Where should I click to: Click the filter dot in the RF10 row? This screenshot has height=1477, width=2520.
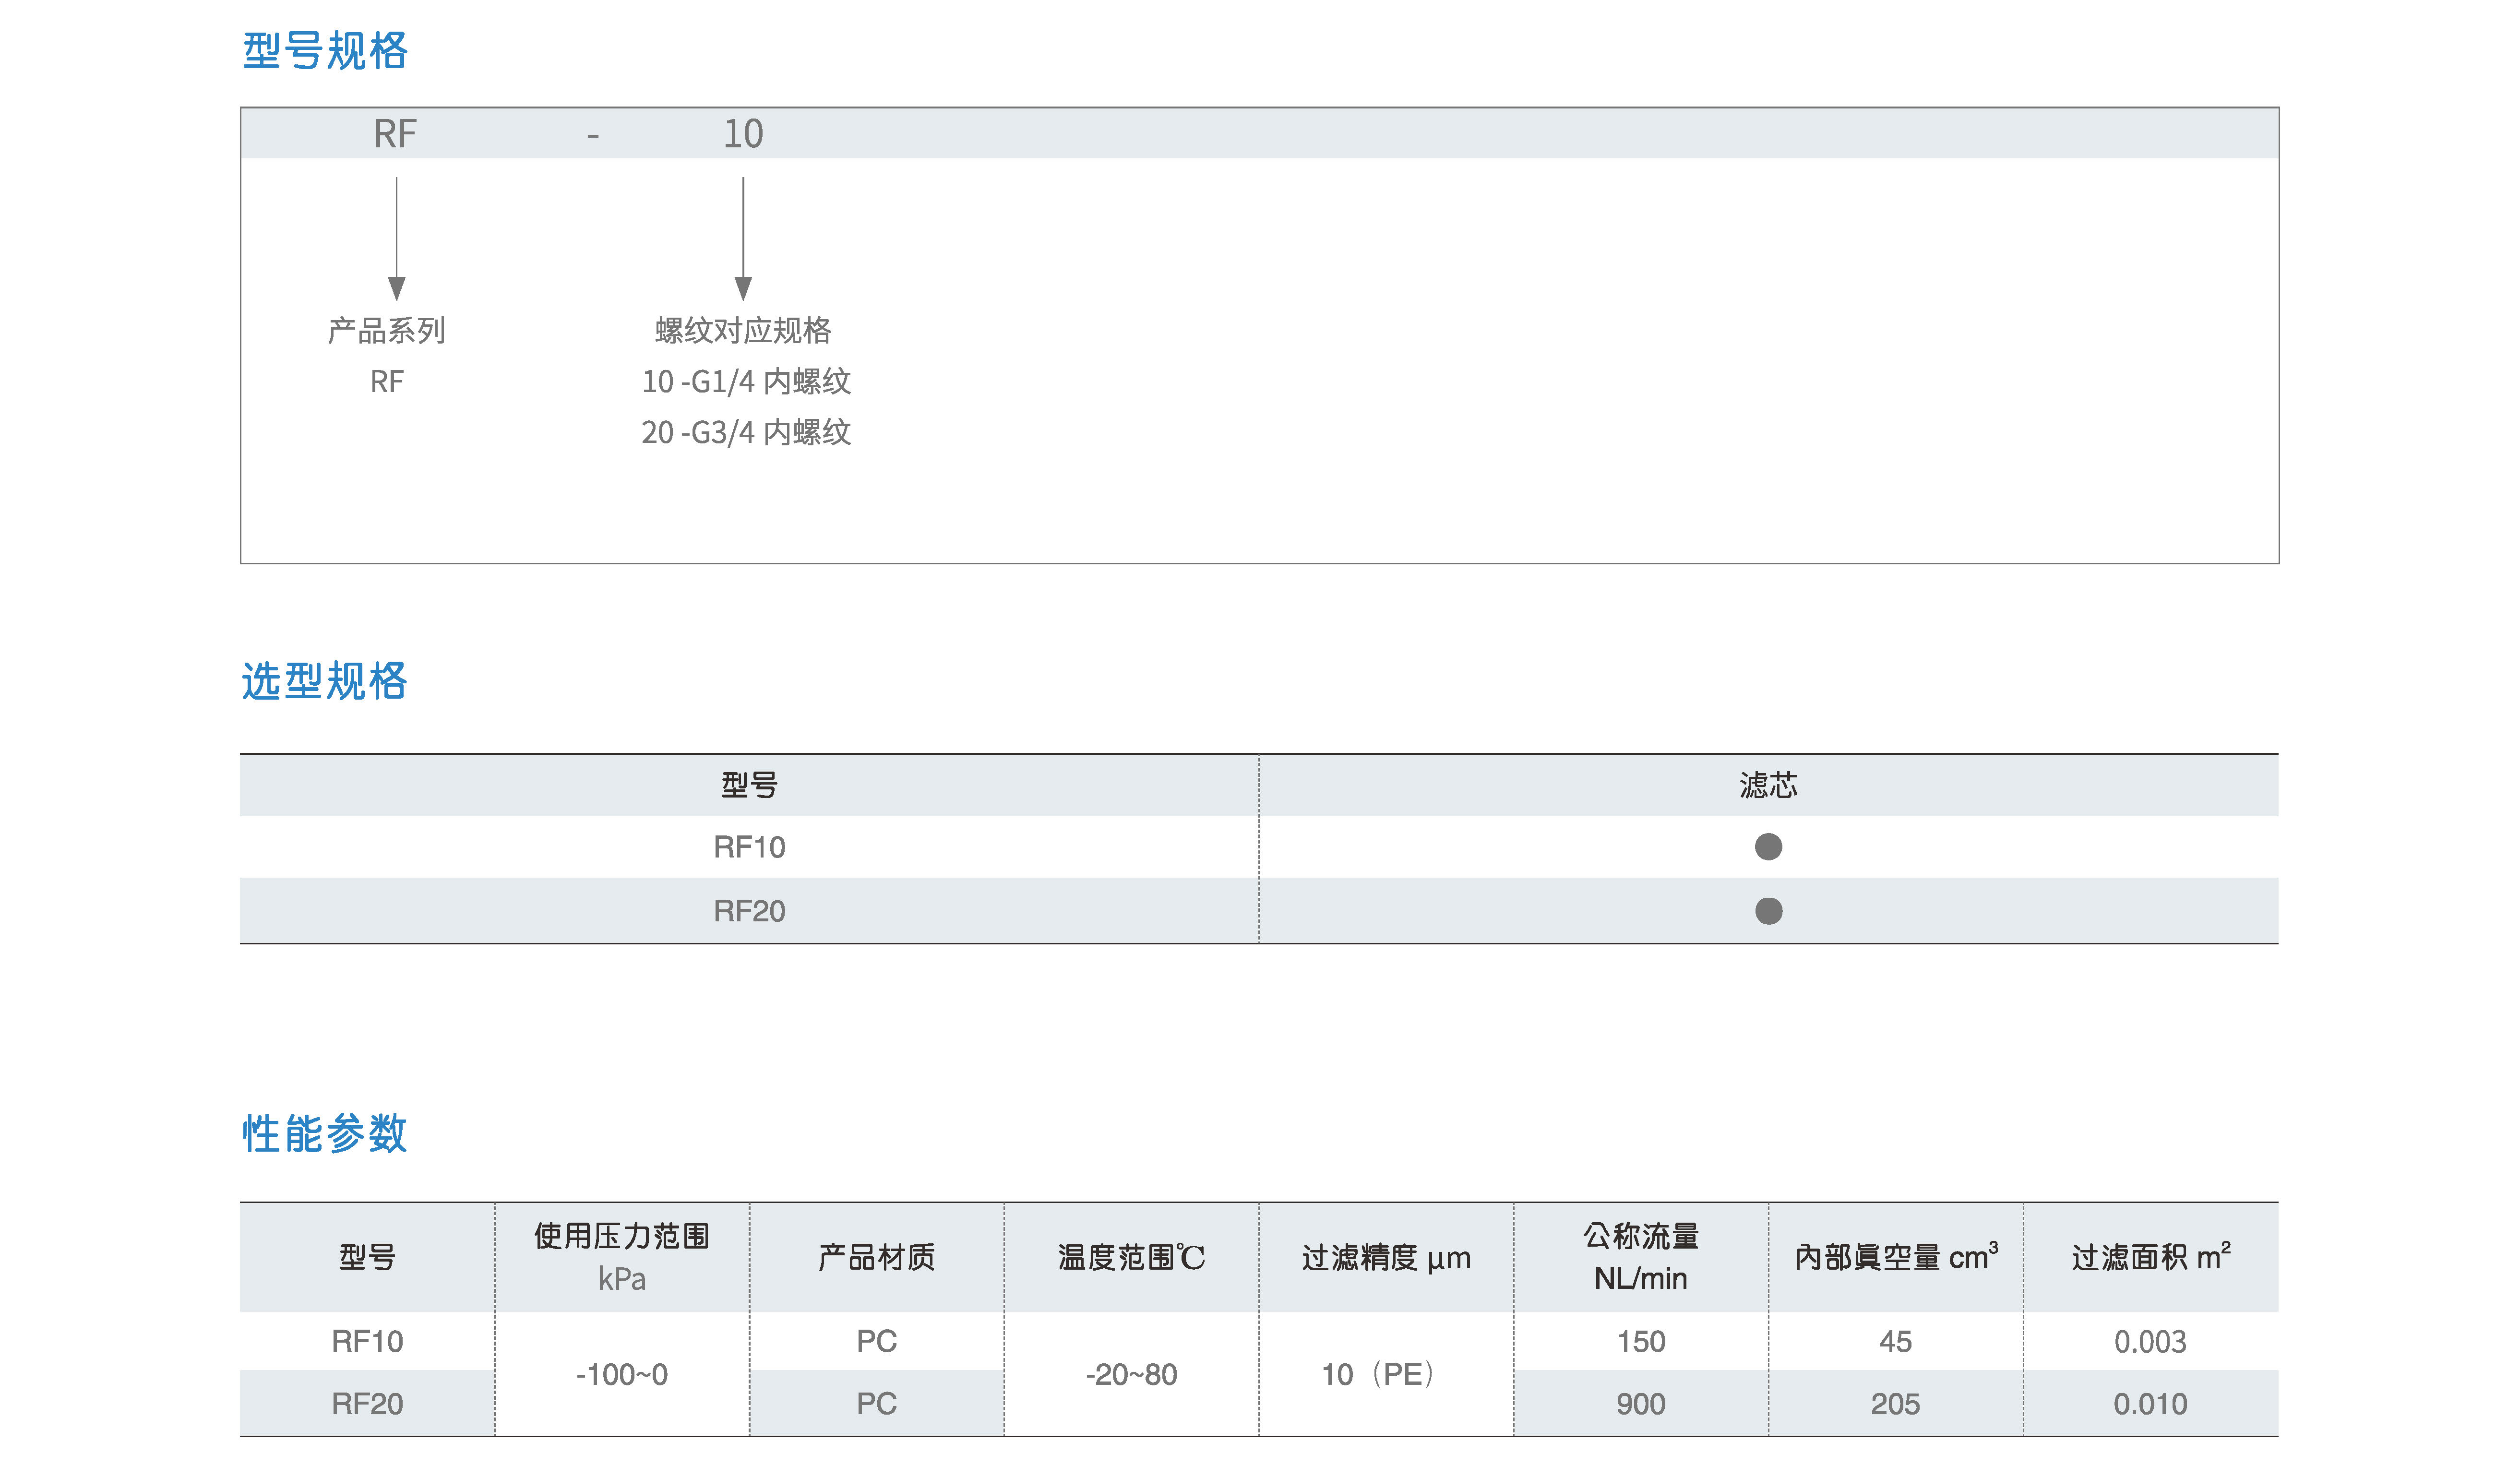[x=1768, y=847]
